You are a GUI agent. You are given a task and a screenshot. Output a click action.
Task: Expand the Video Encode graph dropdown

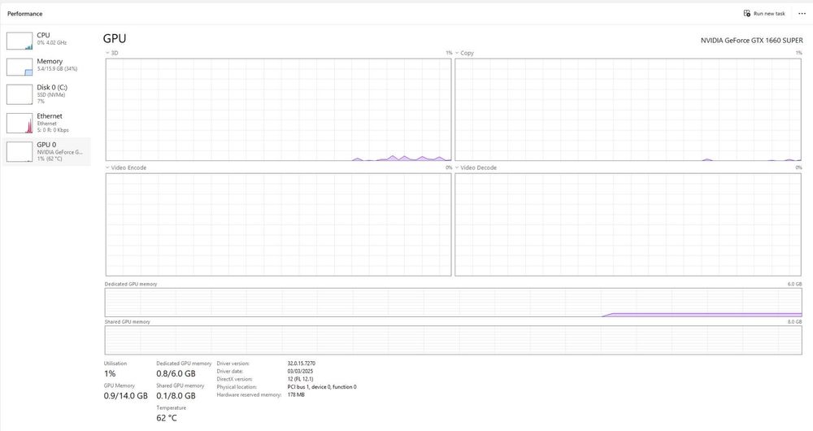(x=107, y=168)
